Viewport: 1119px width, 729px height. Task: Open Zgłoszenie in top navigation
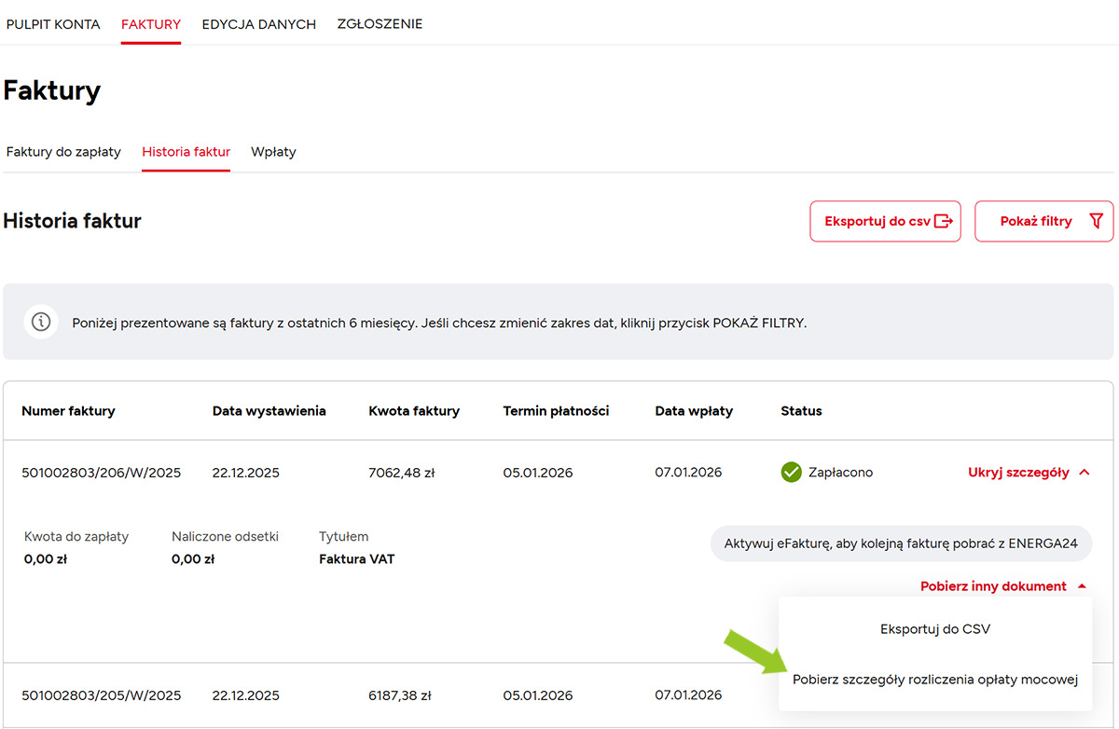(380, 24)
